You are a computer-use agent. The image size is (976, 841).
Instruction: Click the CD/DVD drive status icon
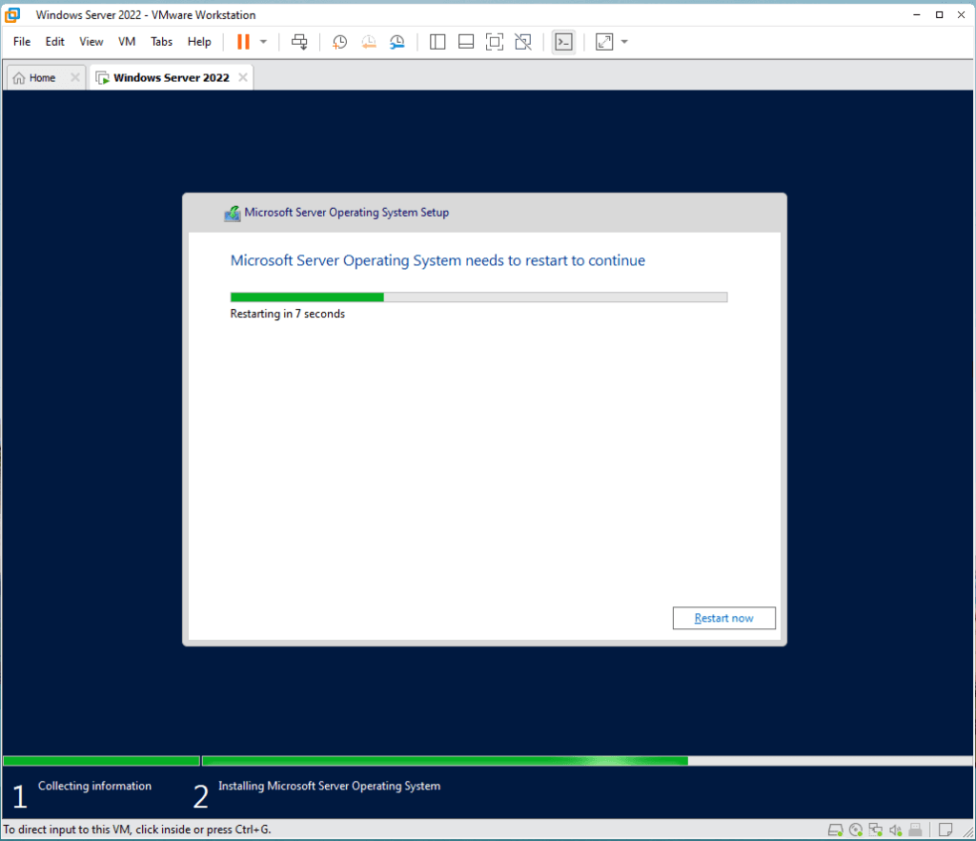tap(856, 829)
